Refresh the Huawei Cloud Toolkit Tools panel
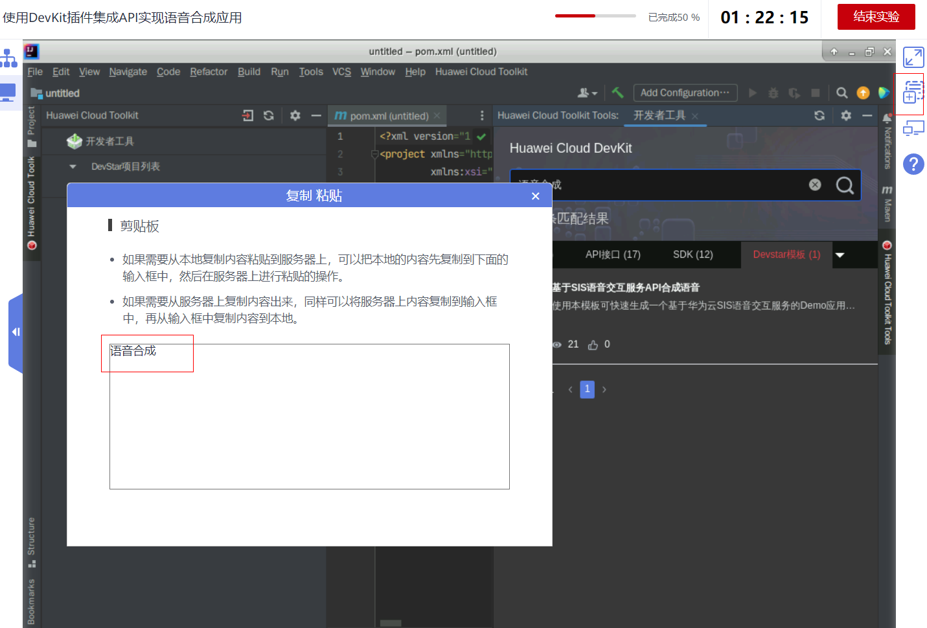This screenshot has height=628, width=927. [819, 115]
